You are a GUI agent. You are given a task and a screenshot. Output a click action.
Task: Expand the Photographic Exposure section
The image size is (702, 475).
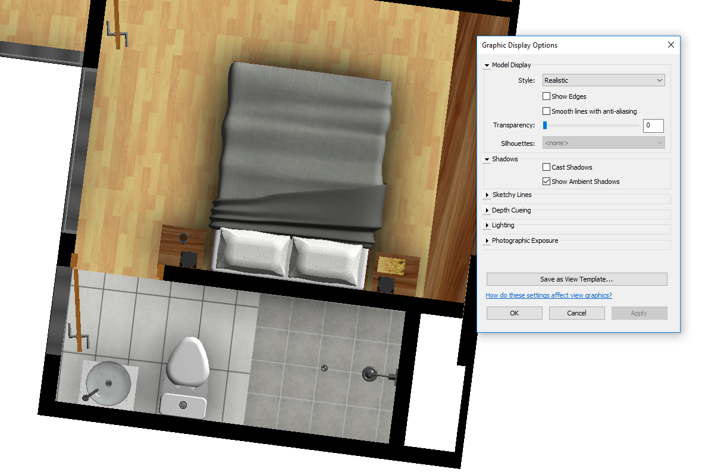(486, 240)
